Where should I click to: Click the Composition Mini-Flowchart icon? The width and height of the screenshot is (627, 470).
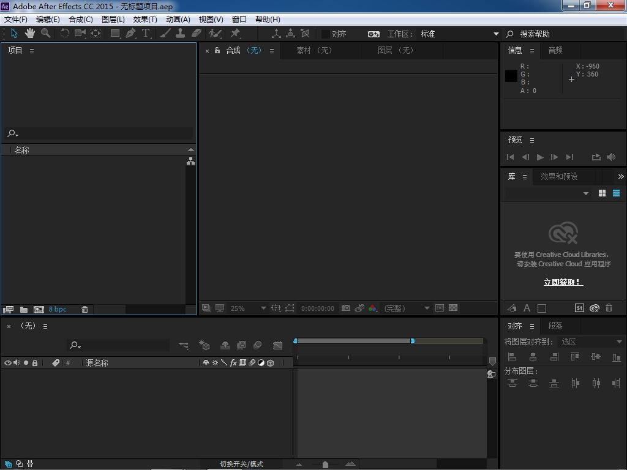184,345
